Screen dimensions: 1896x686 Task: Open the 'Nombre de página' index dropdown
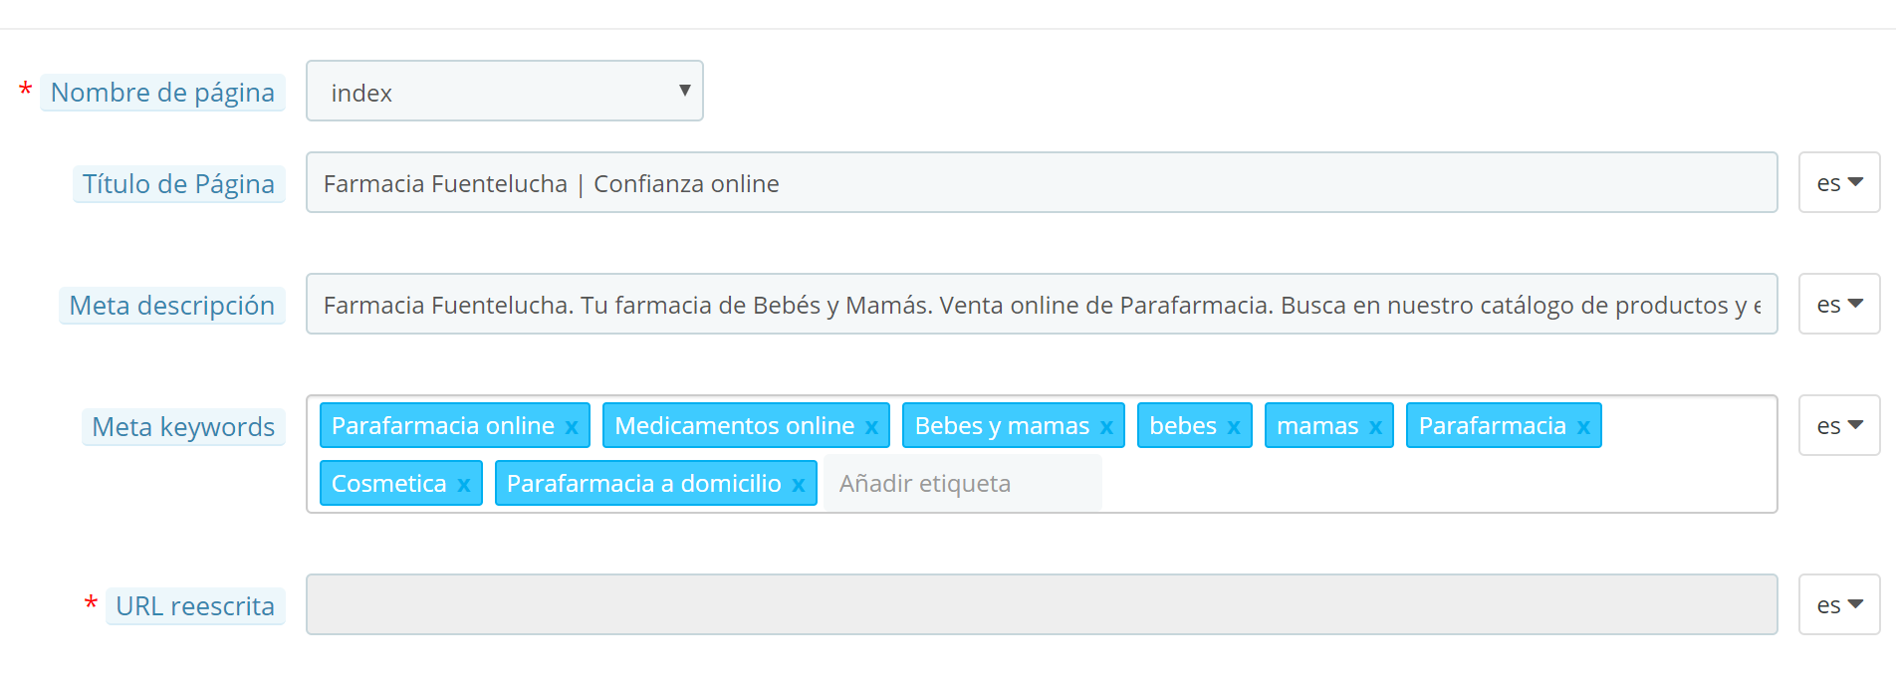click(x=505, y=92)
